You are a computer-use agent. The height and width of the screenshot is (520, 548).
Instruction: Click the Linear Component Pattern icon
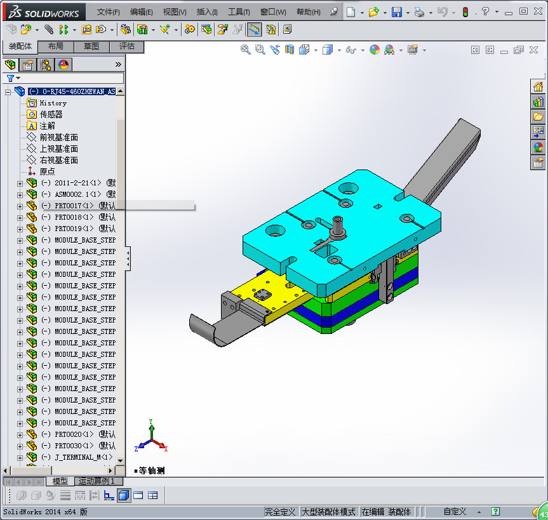[63, 29]
